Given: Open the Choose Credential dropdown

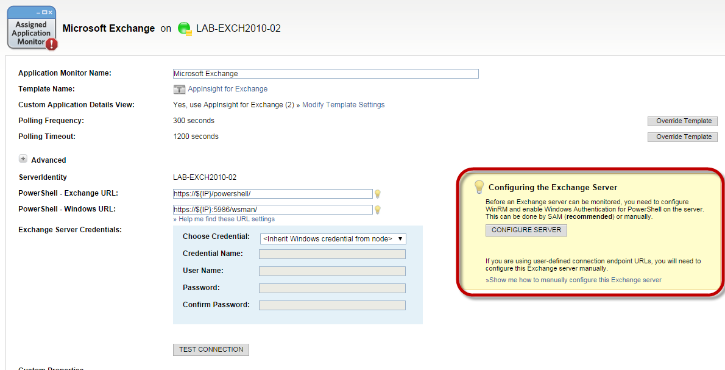Looking at the screenshot, I should 333,239.
